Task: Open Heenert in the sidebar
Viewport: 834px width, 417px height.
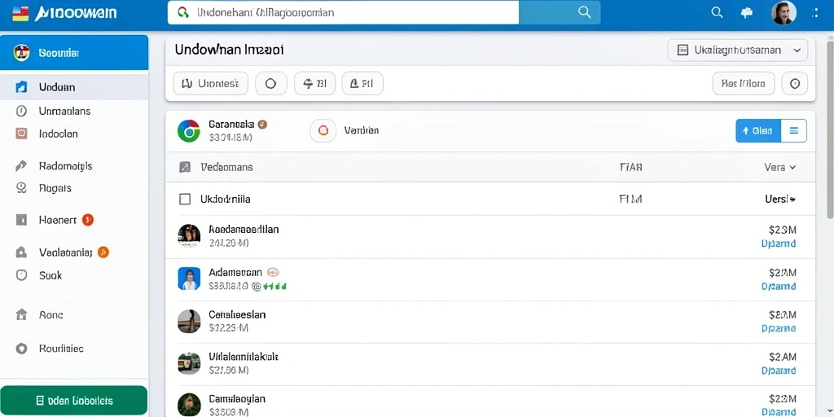Action: [58, 220]
